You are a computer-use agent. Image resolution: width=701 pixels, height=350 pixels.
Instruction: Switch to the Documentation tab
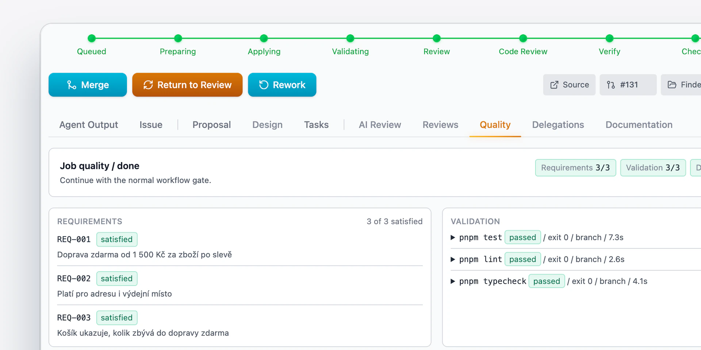coord(639,125)
